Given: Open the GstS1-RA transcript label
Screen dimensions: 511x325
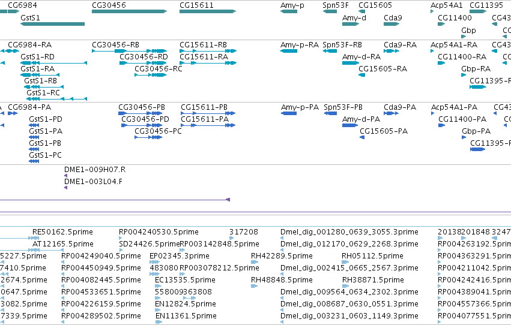Looking at the screenshot, I should [37, 69].
